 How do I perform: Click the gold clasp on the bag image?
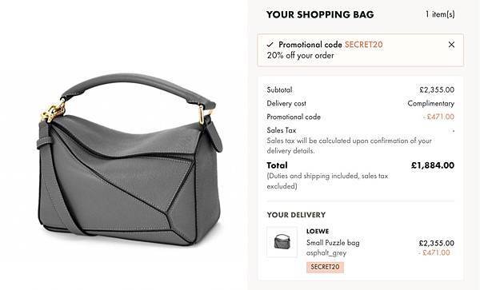(54, 112)
